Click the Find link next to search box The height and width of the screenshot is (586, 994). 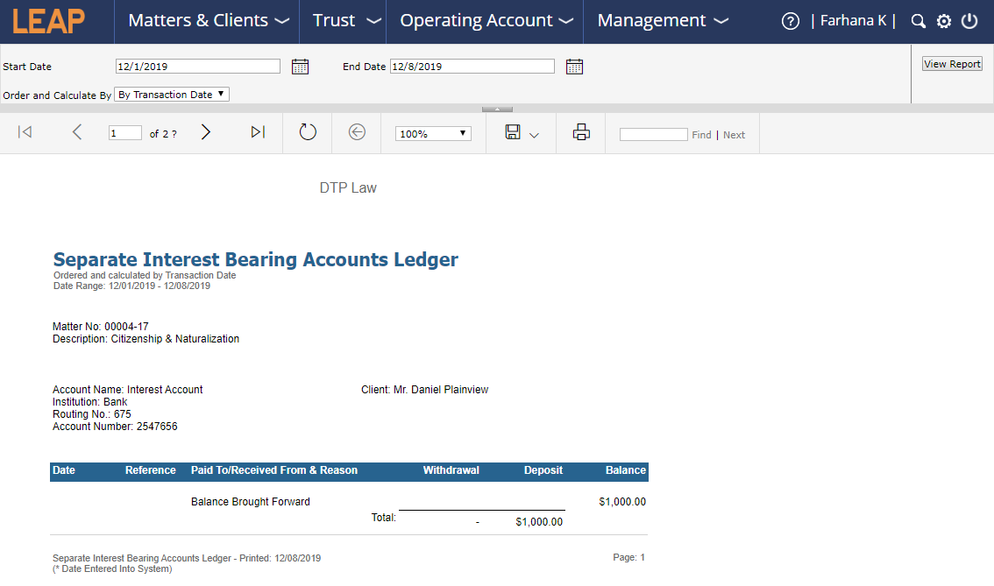tap(701, 134)
